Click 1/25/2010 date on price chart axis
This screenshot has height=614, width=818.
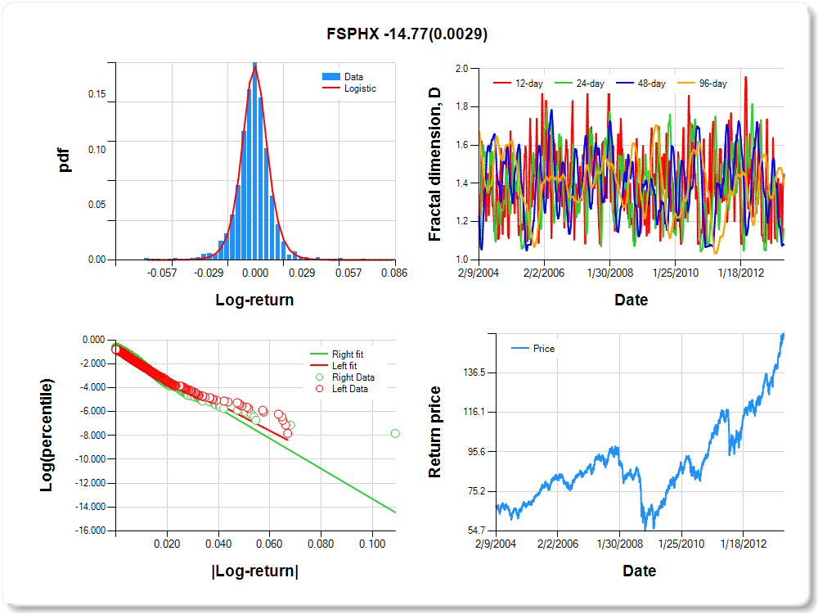tap(681, 544)
